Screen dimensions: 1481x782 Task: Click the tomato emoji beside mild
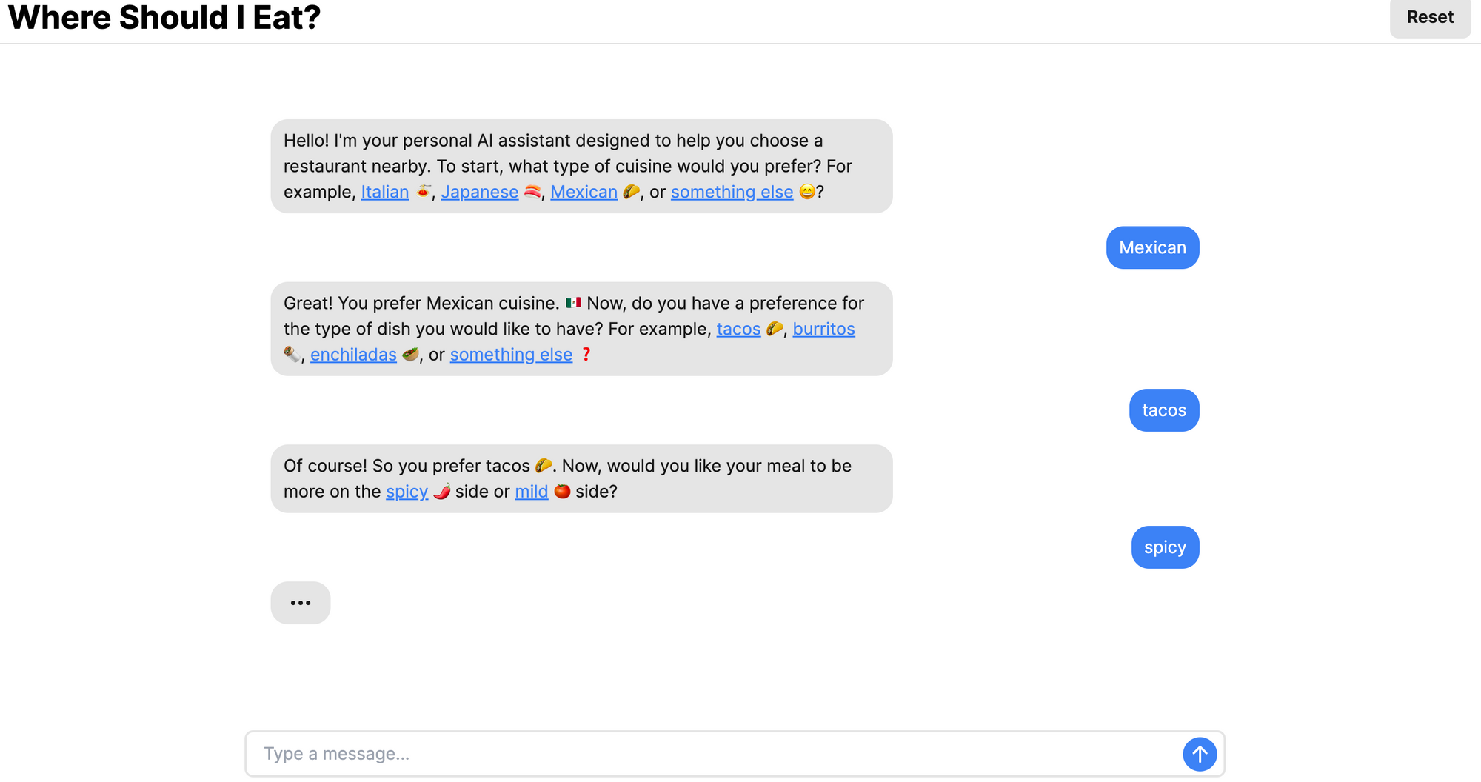click(x=562, y=491)
